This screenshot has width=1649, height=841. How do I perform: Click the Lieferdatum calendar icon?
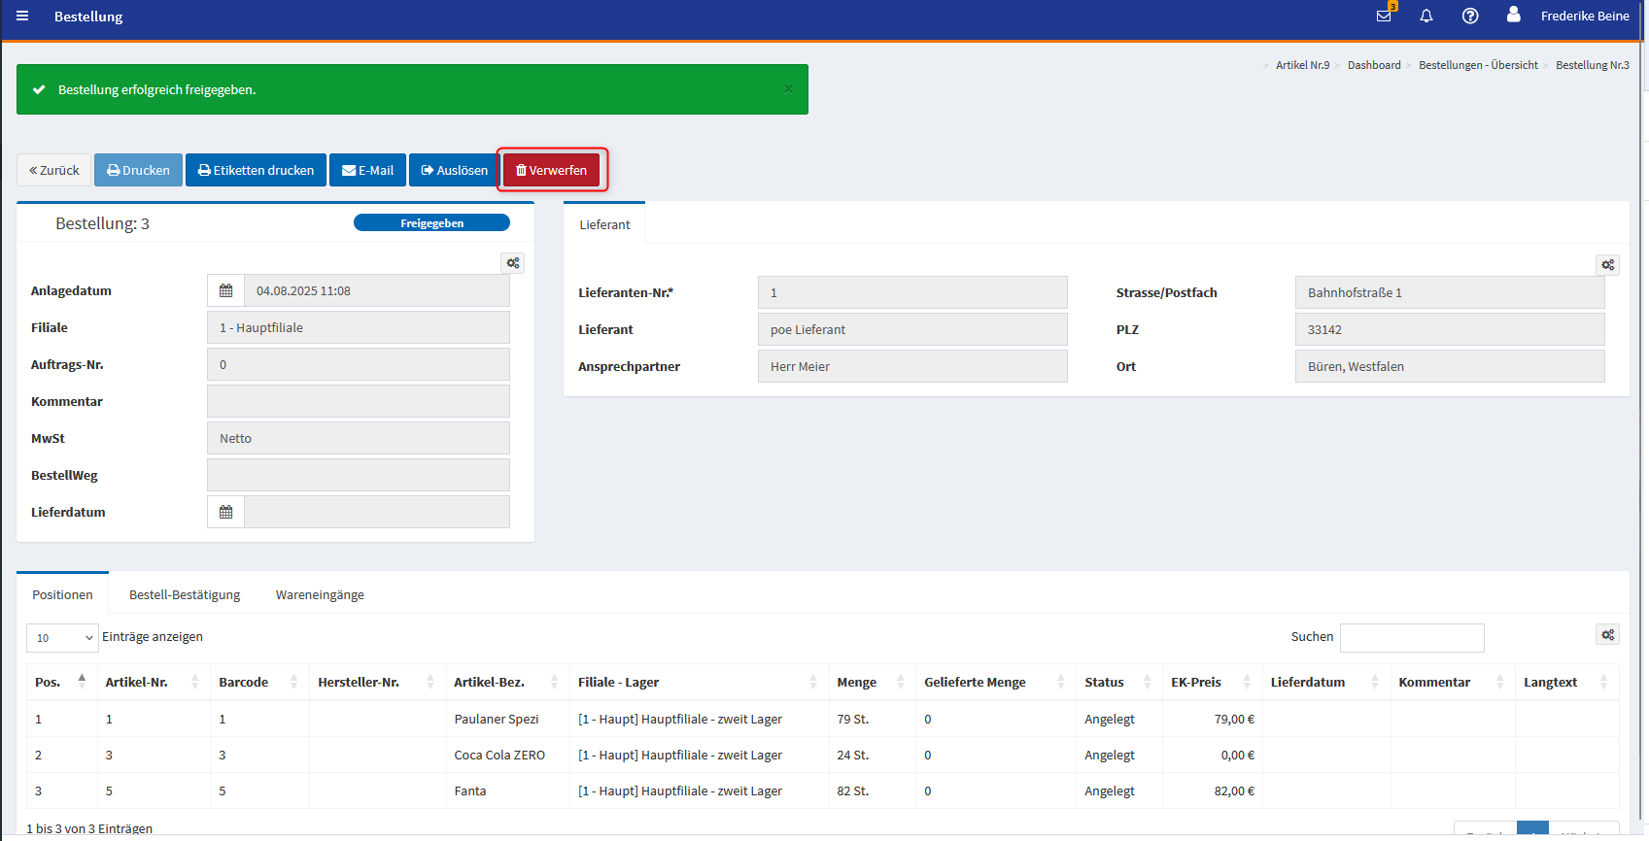pos(225,512)
